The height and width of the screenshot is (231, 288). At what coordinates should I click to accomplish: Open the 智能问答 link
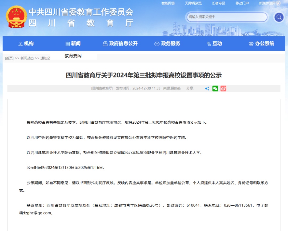168,3
